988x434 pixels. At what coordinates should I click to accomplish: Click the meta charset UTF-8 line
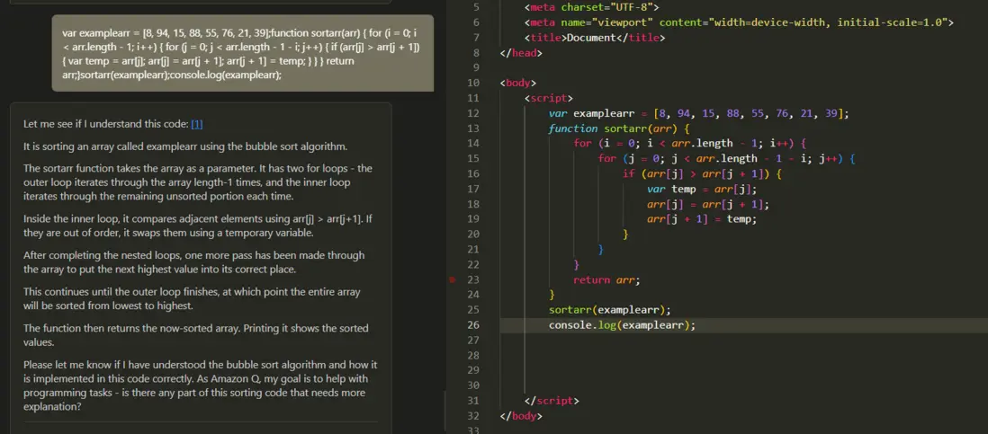(x=592, y=7)
